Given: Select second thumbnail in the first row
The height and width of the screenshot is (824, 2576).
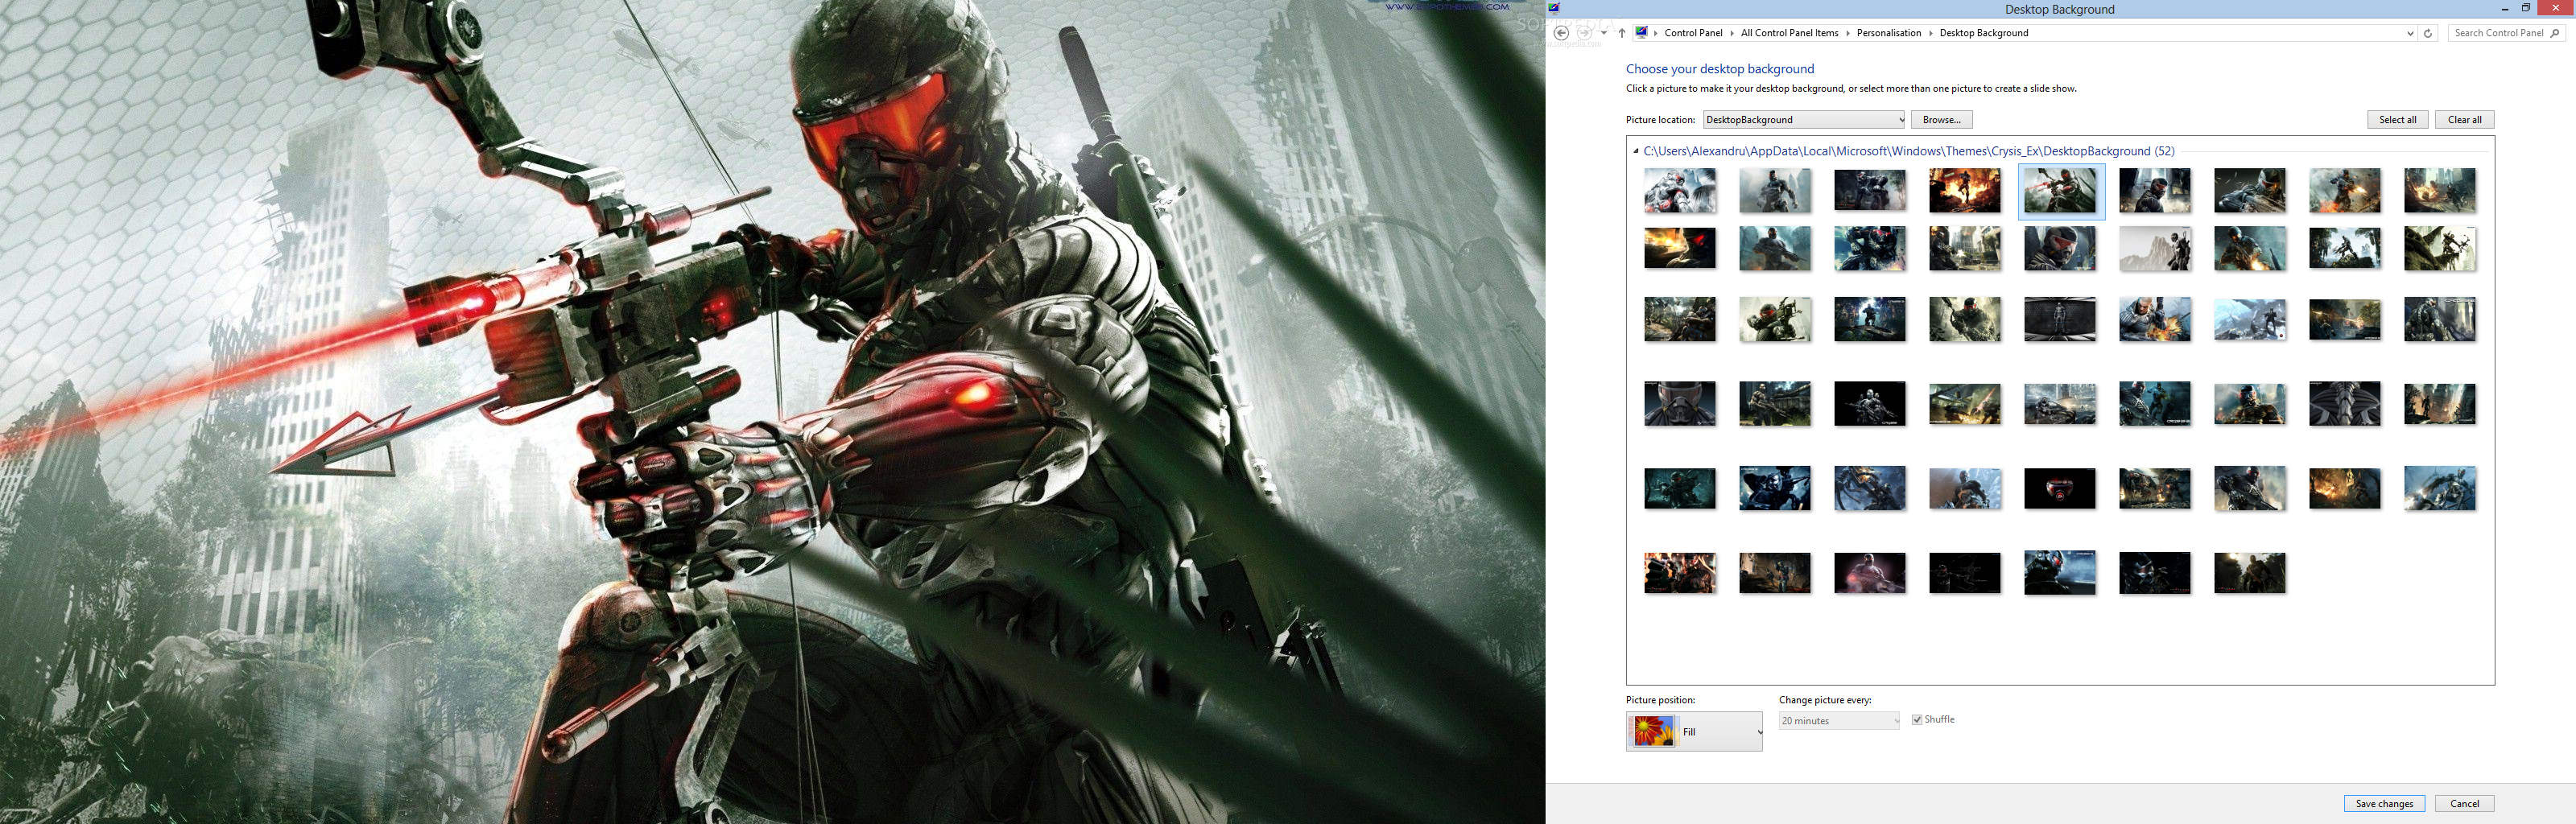Looking at the screenshot, I should point(1775,190).
